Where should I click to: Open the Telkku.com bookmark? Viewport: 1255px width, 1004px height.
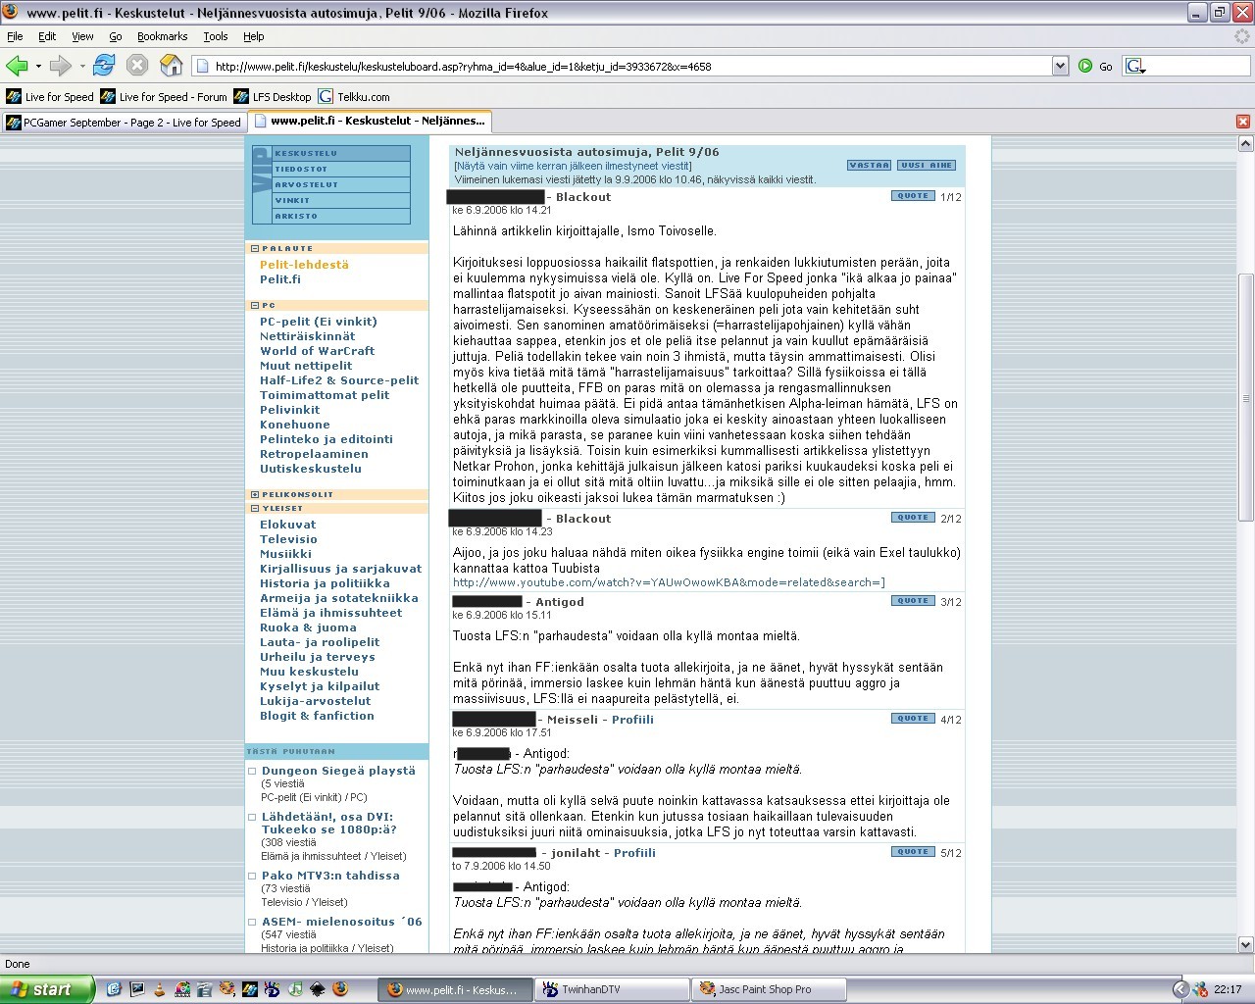pyautogui.click(x=353, y=97)
